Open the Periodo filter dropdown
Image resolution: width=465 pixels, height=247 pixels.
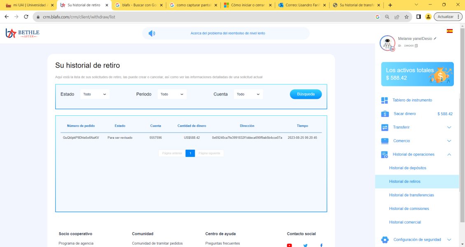point(172,94)
